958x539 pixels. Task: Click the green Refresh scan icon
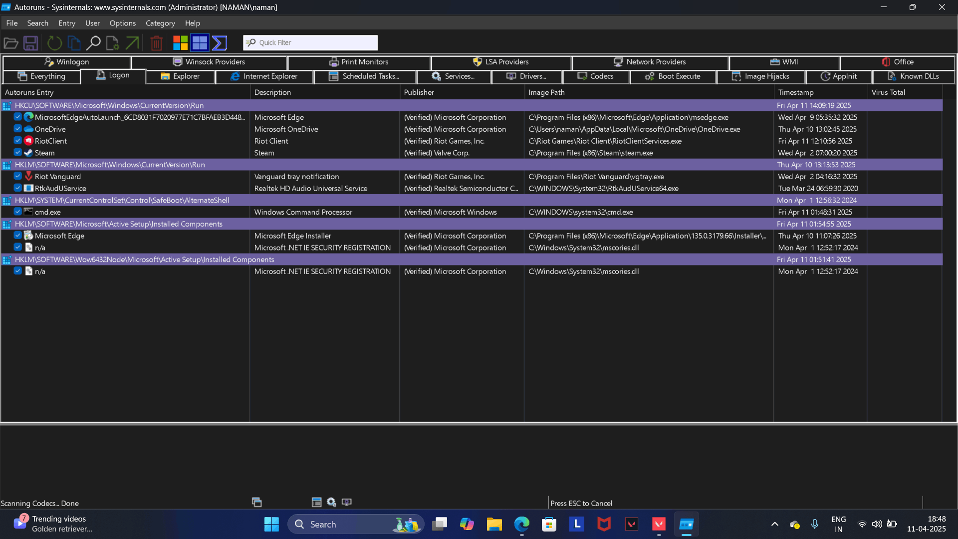[54, 43]
